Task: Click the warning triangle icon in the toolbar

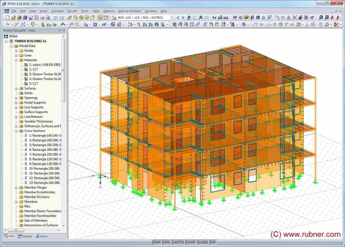Action: 289,17
